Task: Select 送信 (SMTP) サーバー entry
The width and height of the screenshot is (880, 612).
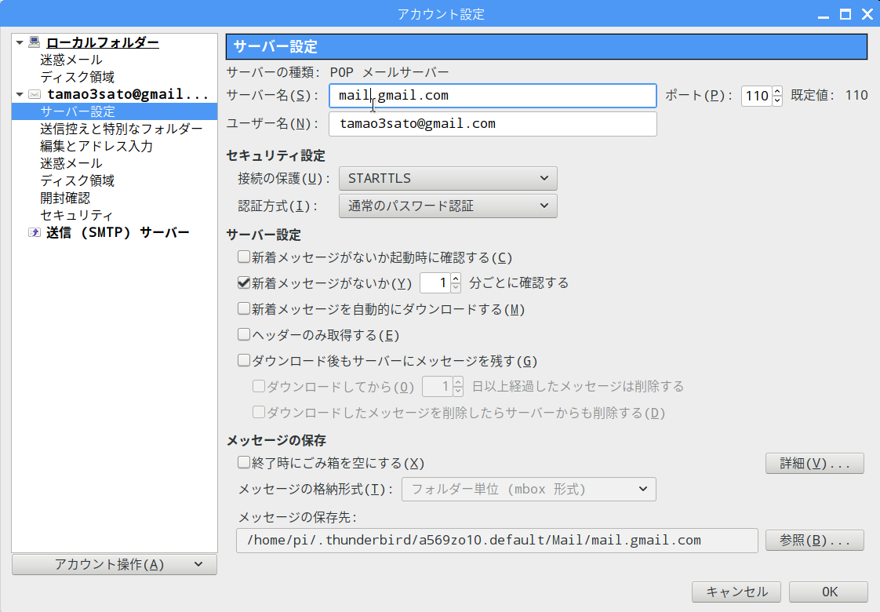Action: coord(118,232)
